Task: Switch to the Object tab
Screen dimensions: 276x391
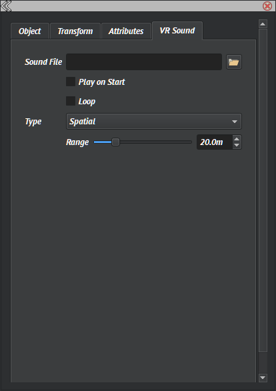Action: click(30, 31)
